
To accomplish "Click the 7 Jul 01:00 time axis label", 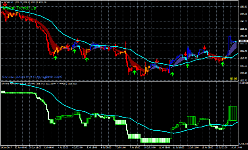I will [x=121, y=148].
